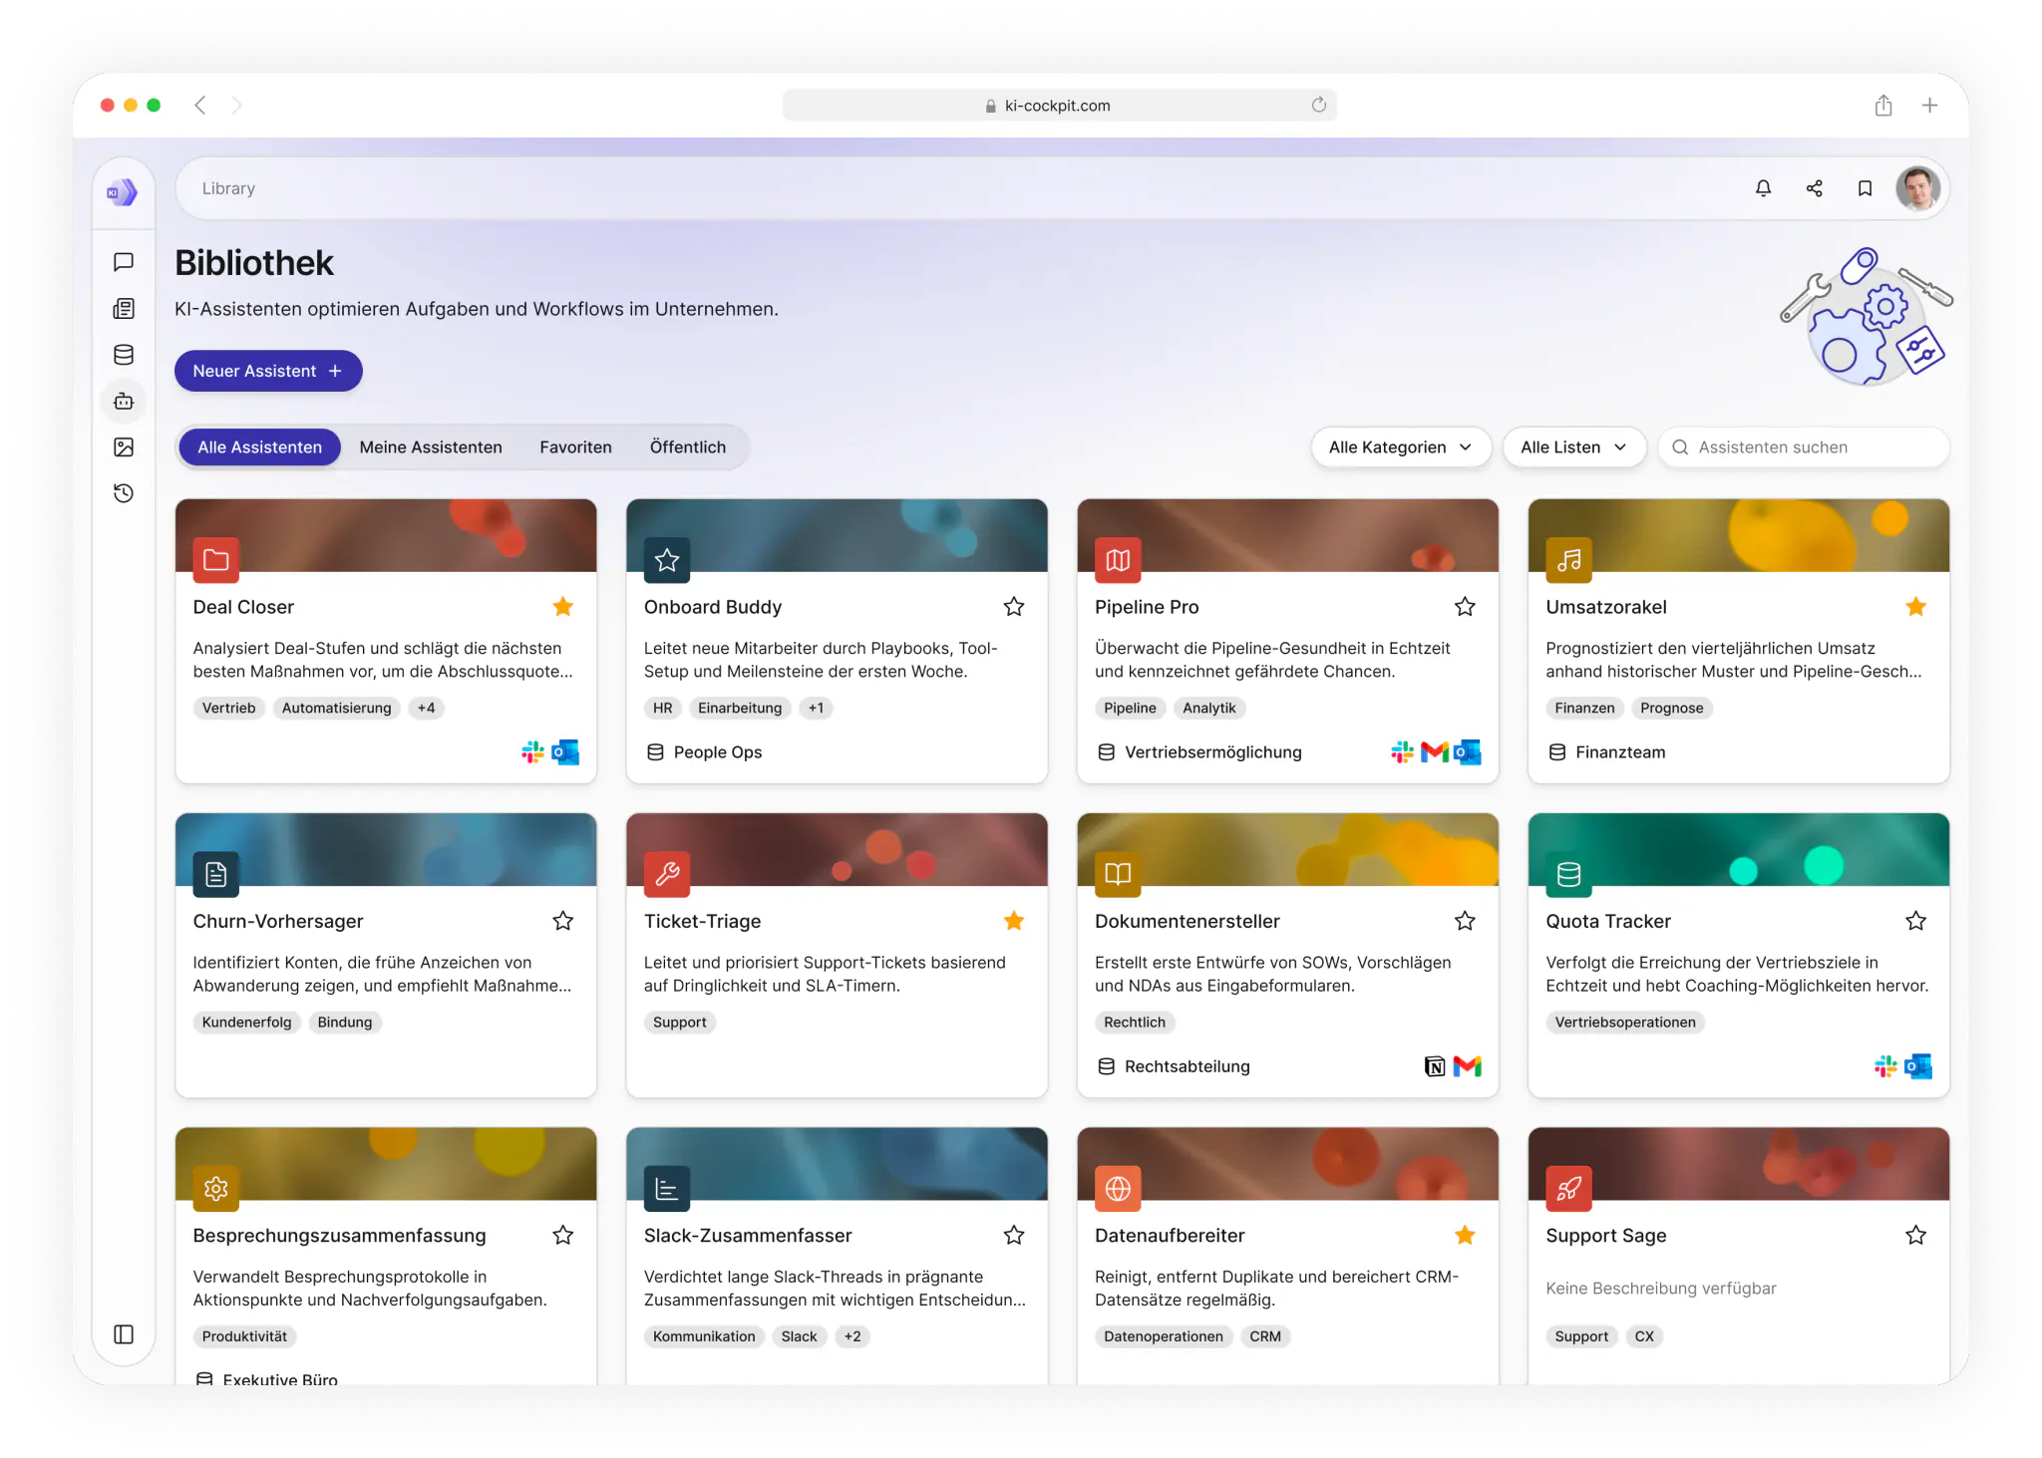Favorite Pipeline Pro with star

coord(1465,607)
